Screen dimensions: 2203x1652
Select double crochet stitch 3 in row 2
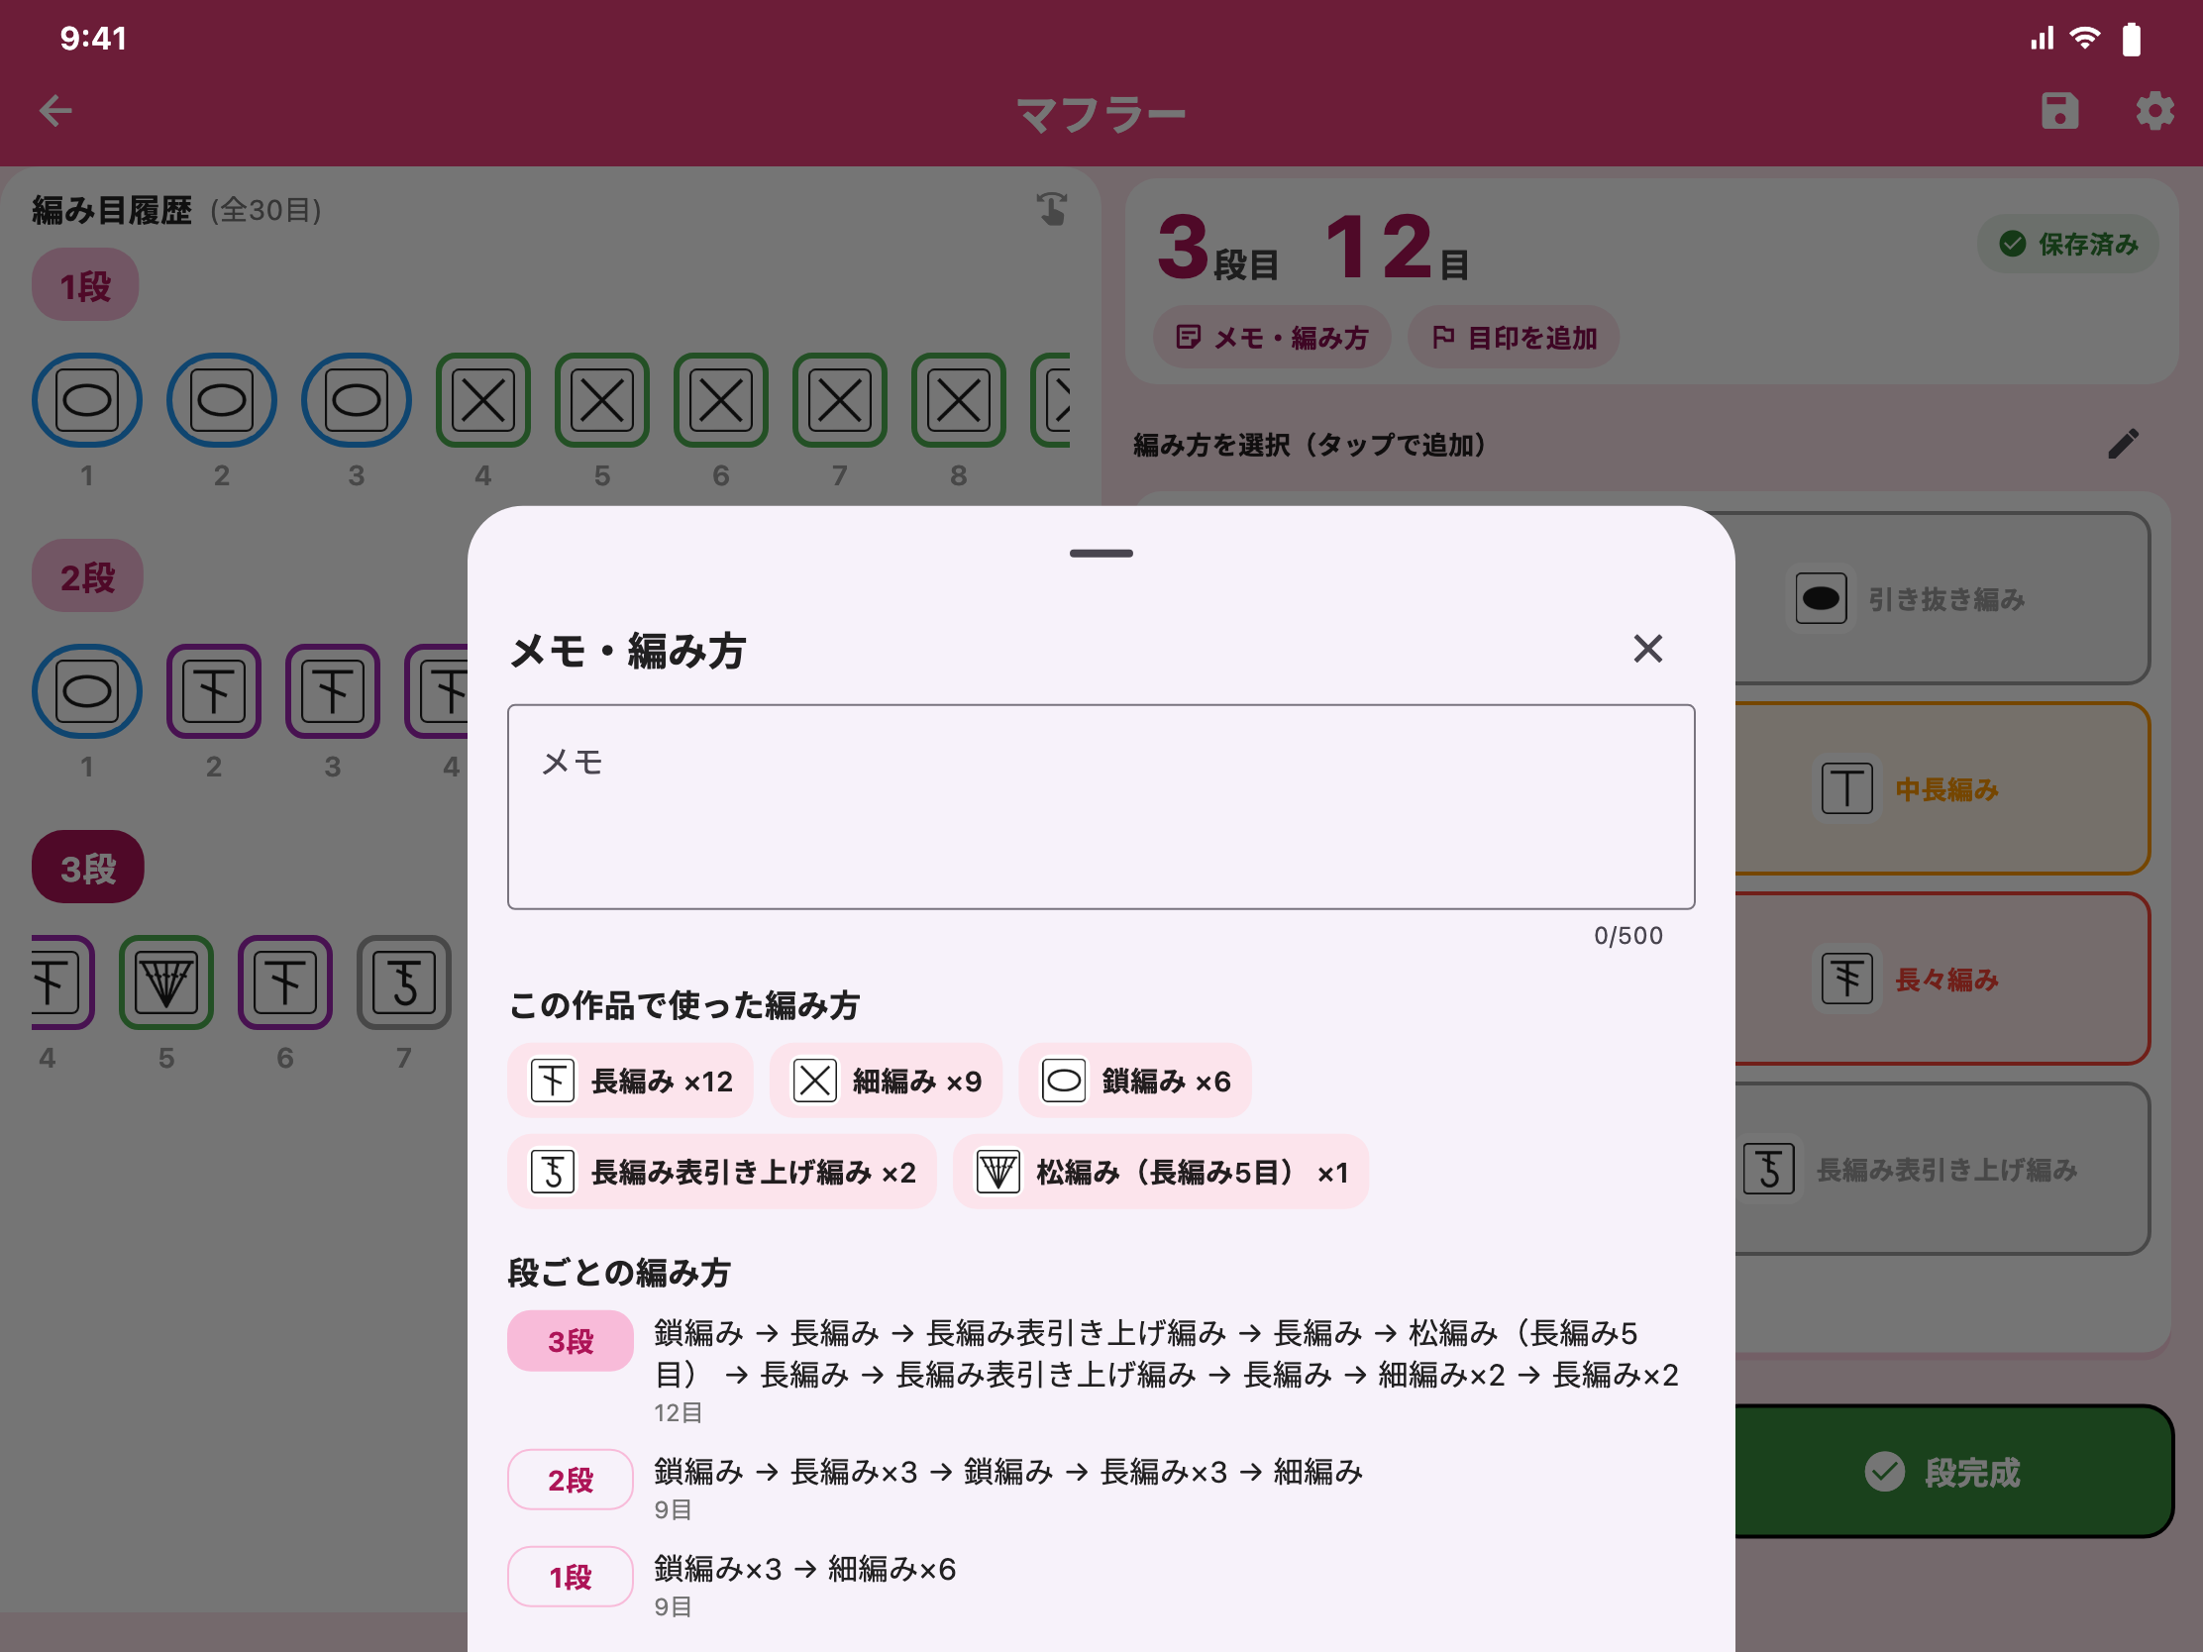click(x=333, y=691)
